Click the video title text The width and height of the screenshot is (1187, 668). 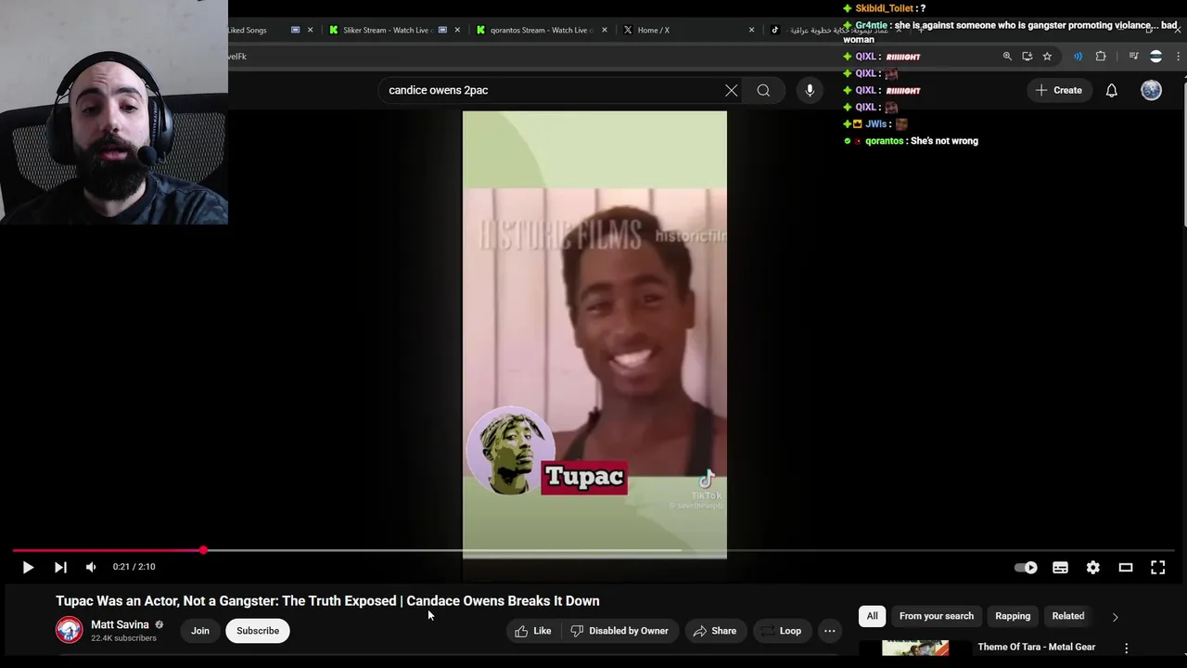[x=327, y=601]
